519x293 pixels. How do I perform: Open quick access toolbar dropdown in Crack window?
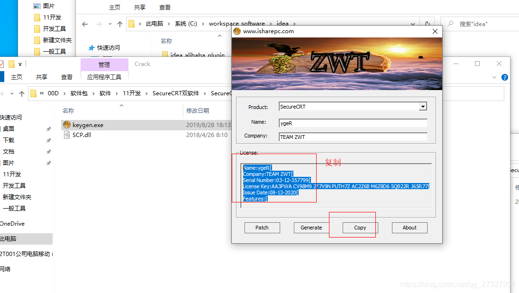20,64
